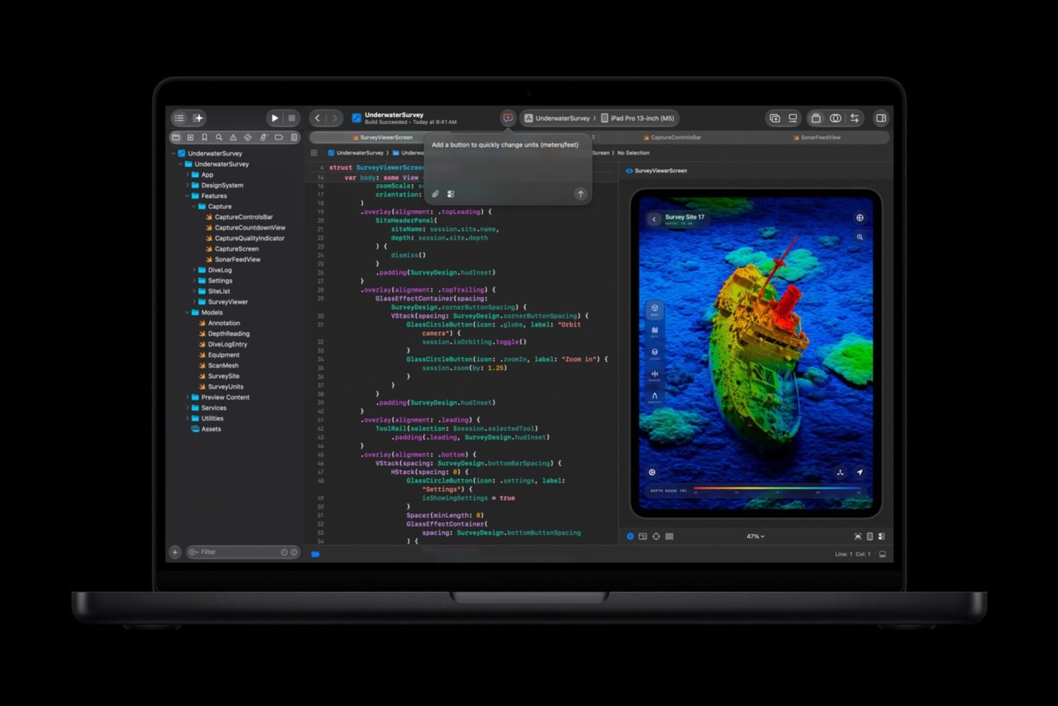The height and width of the screenshot is (706, 1058).
Task: Collapse the Capture folder
Action: pyautogui.click(x=194, y=206)
